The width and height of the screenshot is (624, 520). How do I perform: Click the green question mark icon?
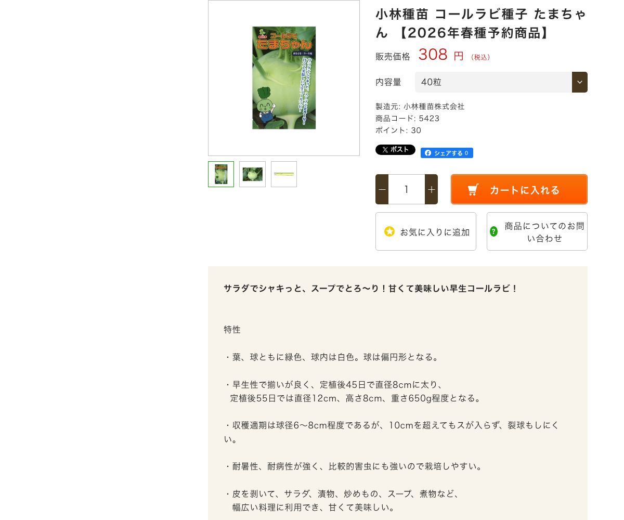click(494, 231)
